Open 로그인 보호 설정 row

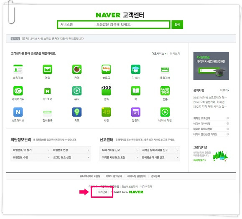[x=71, y=157]
